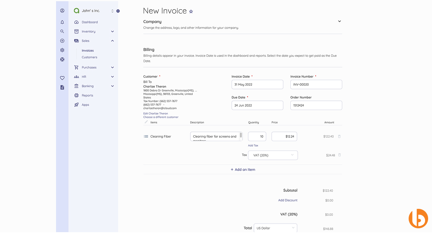Image resolution: width=432 pixels, height=238 pixels.
Task: Click the heart icon in the sidebar
Action: pos(62,78)
